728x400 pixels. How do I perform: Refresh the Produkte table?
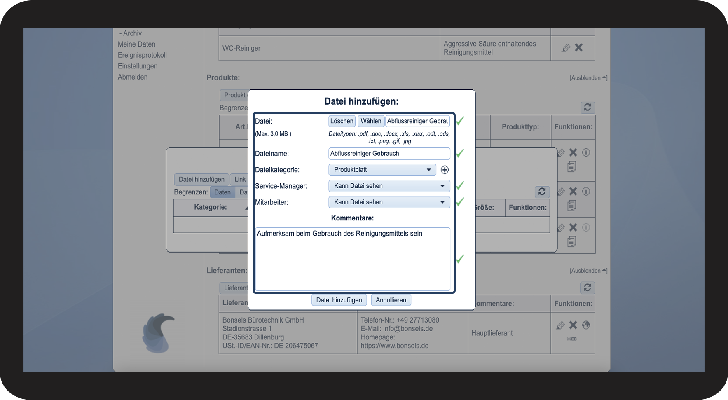(588, 108)
